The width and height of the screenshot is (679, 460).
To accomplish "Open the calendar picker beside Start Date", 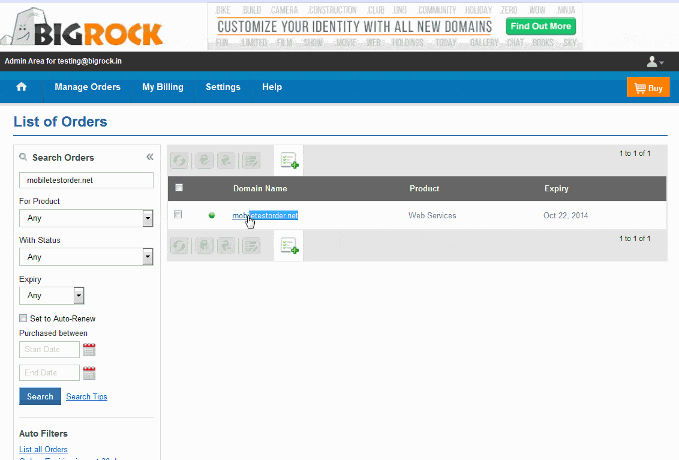I will [x=89, y=349].
